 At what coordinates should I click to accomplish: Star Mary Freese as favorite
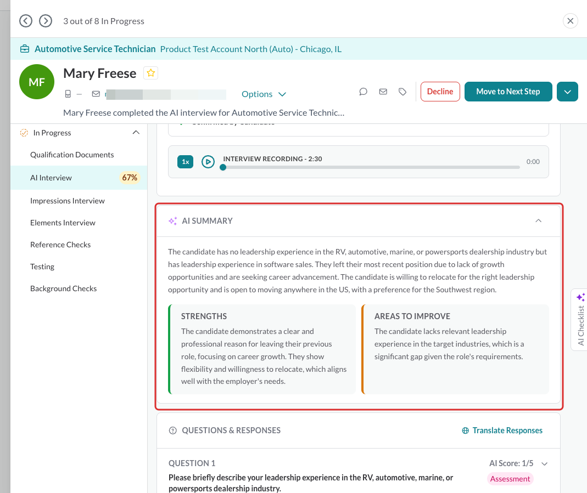[151, 73]
